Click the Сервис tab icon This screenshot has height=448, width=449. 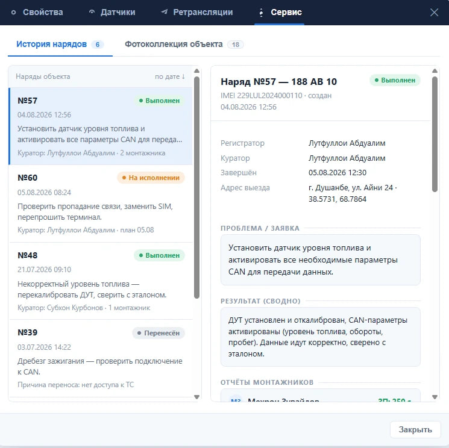261,12
